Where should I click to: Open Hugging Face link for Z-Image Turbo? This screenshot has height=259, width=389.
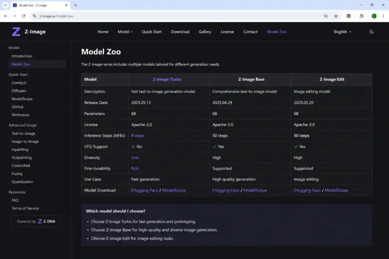[145, 190]
